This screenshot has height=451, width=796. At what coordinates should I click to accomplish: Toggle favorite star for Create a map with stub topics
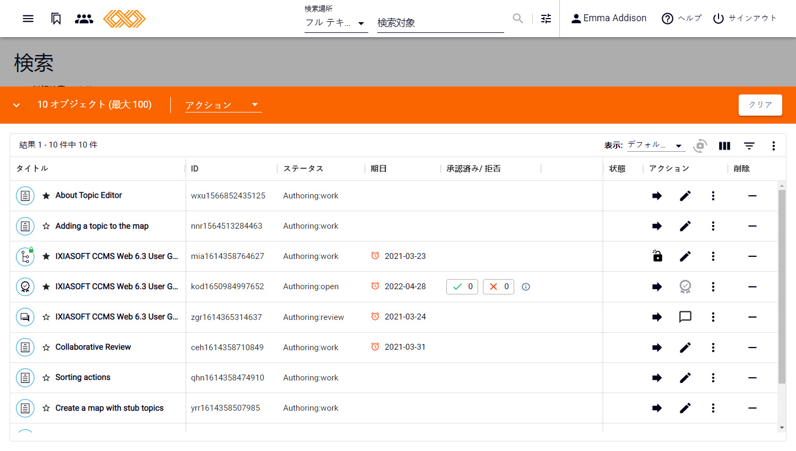(x=46, y=408)
